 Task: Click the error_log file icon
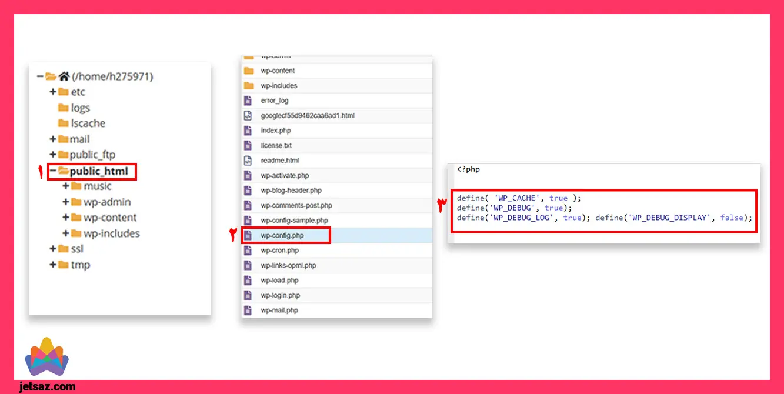[248, 101]
